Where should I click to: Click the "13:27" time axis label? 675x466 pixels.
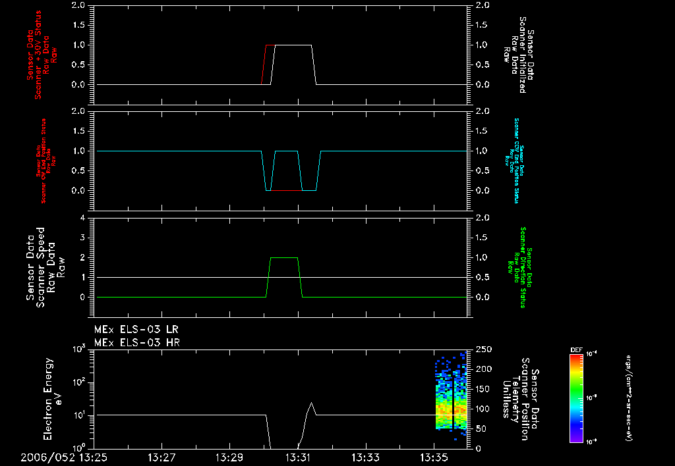point(161,458)
